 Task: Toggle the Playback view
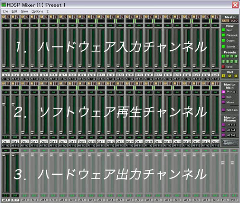[223, 35]
